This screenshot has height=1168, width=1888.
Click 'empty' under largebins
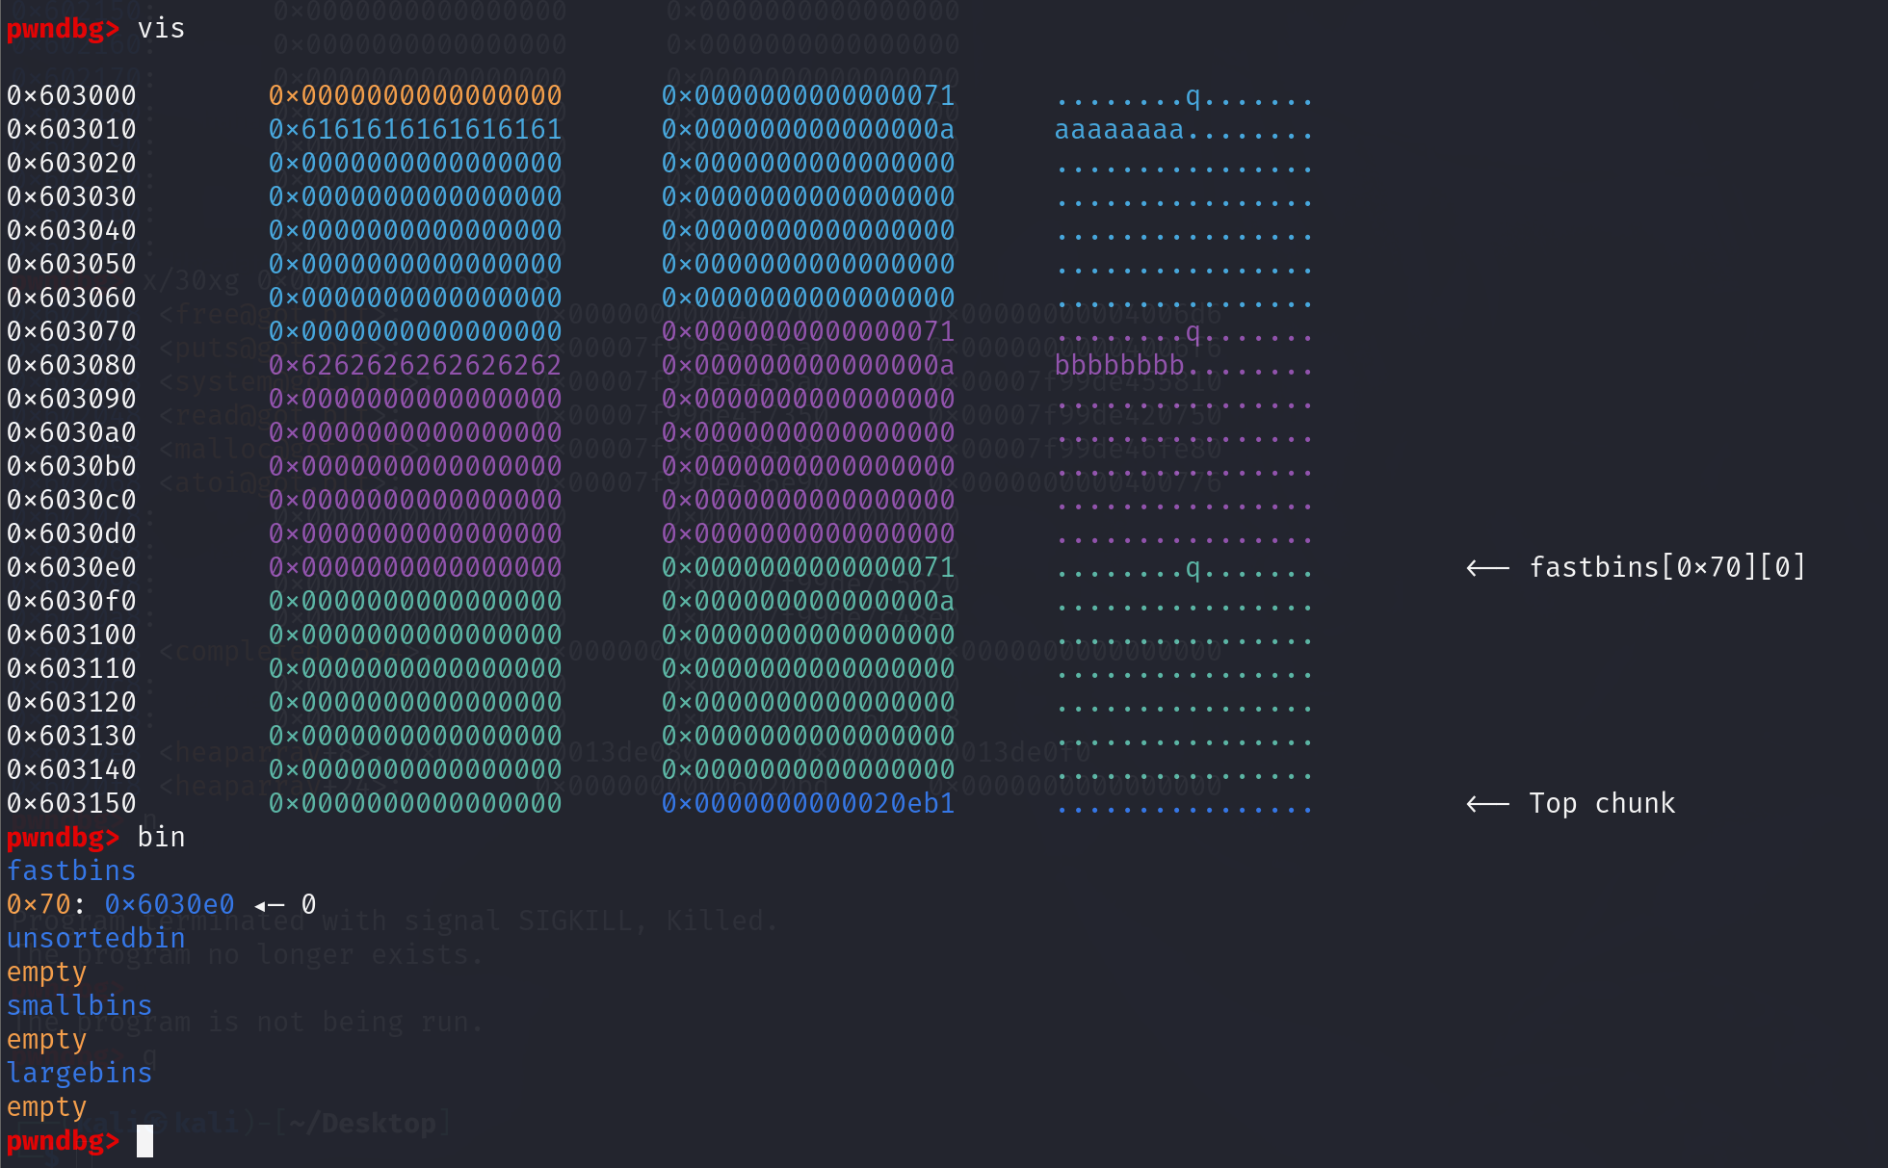tap(46, 1107)
